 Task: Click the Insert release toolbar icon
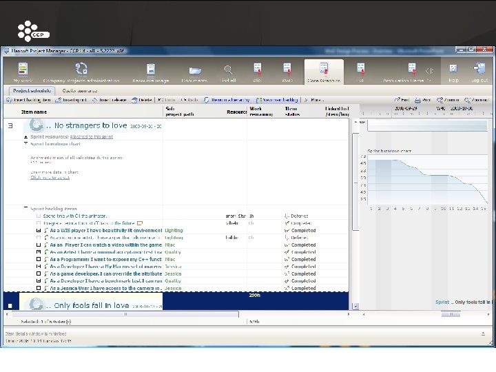coord(95,100)
